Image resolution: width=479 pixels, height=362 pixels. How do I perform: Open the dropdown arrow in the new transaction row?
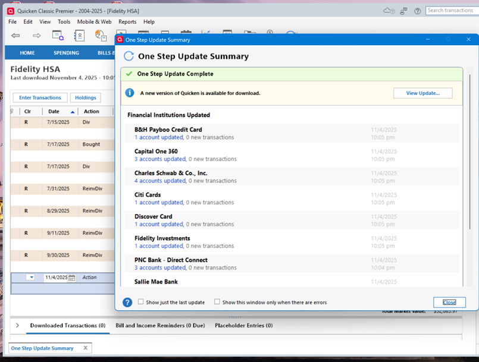click(x=32, y=277)
